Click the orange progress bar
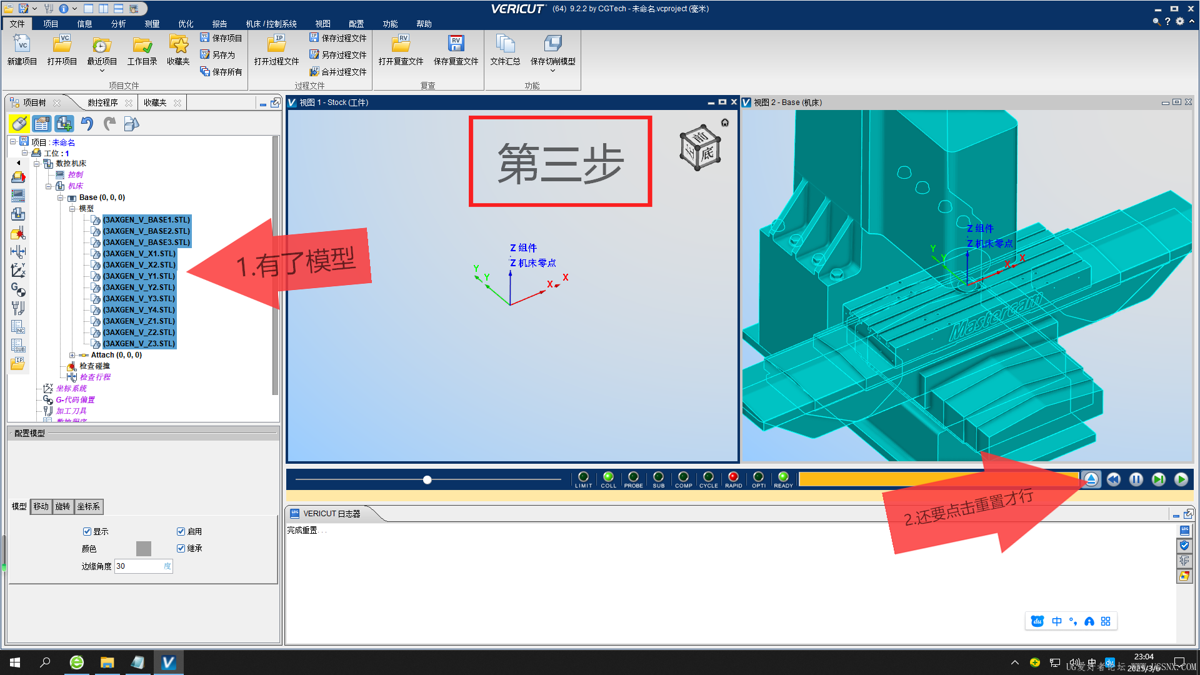 click(x=938, y=479)
